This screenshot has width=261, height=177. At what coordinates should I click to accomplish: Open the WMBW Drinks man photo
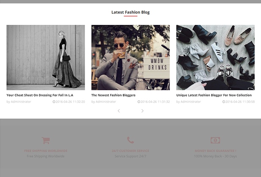coord(130,57)
